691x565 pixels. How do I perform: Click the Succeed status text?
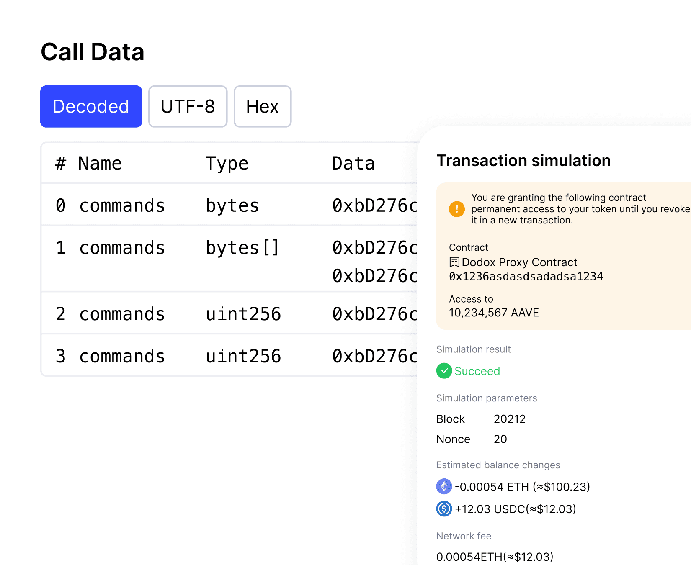coord(477,371)
